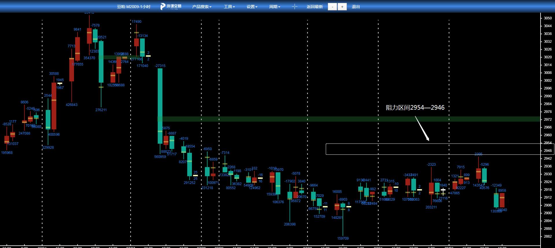Click price axis label 3038
Image resolution: width=555 pixels, height=248 pixels.
point(547,33)
